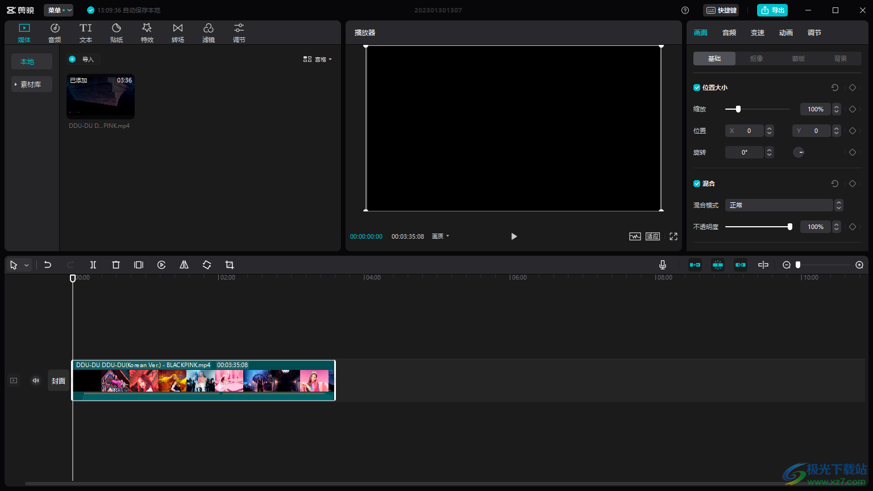This screenshot has width=873, height=491.
Task: Click the 不透明度 percentage stepper arrows
Action: [837, 227]
